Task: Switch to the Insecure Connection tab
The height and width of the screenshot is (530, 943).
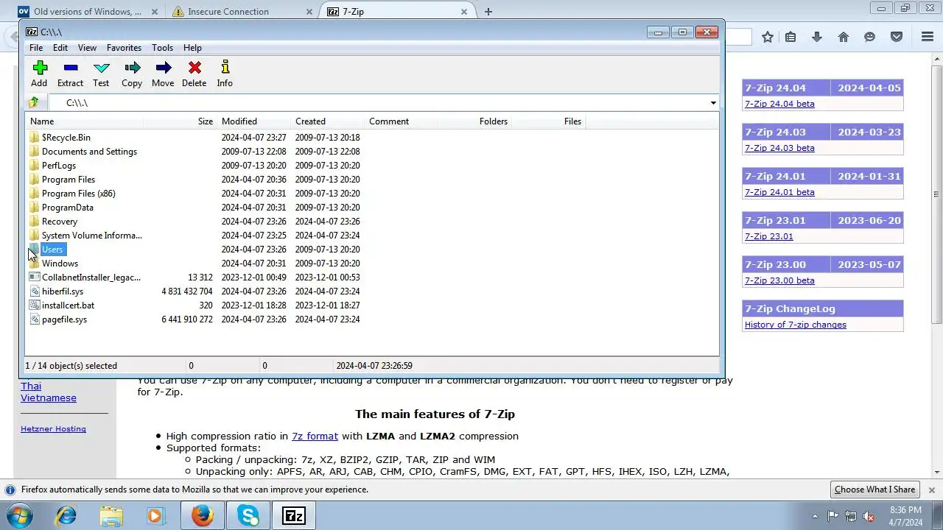Action: pyautogui.click(x=243, y=12)
